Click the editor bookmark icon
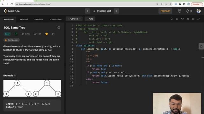This screenshot has height=114, width=204. click(171, 19)
